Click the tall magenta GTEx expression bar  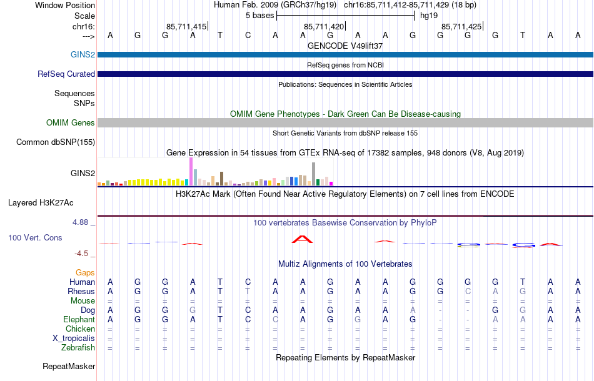pos(191,171)
